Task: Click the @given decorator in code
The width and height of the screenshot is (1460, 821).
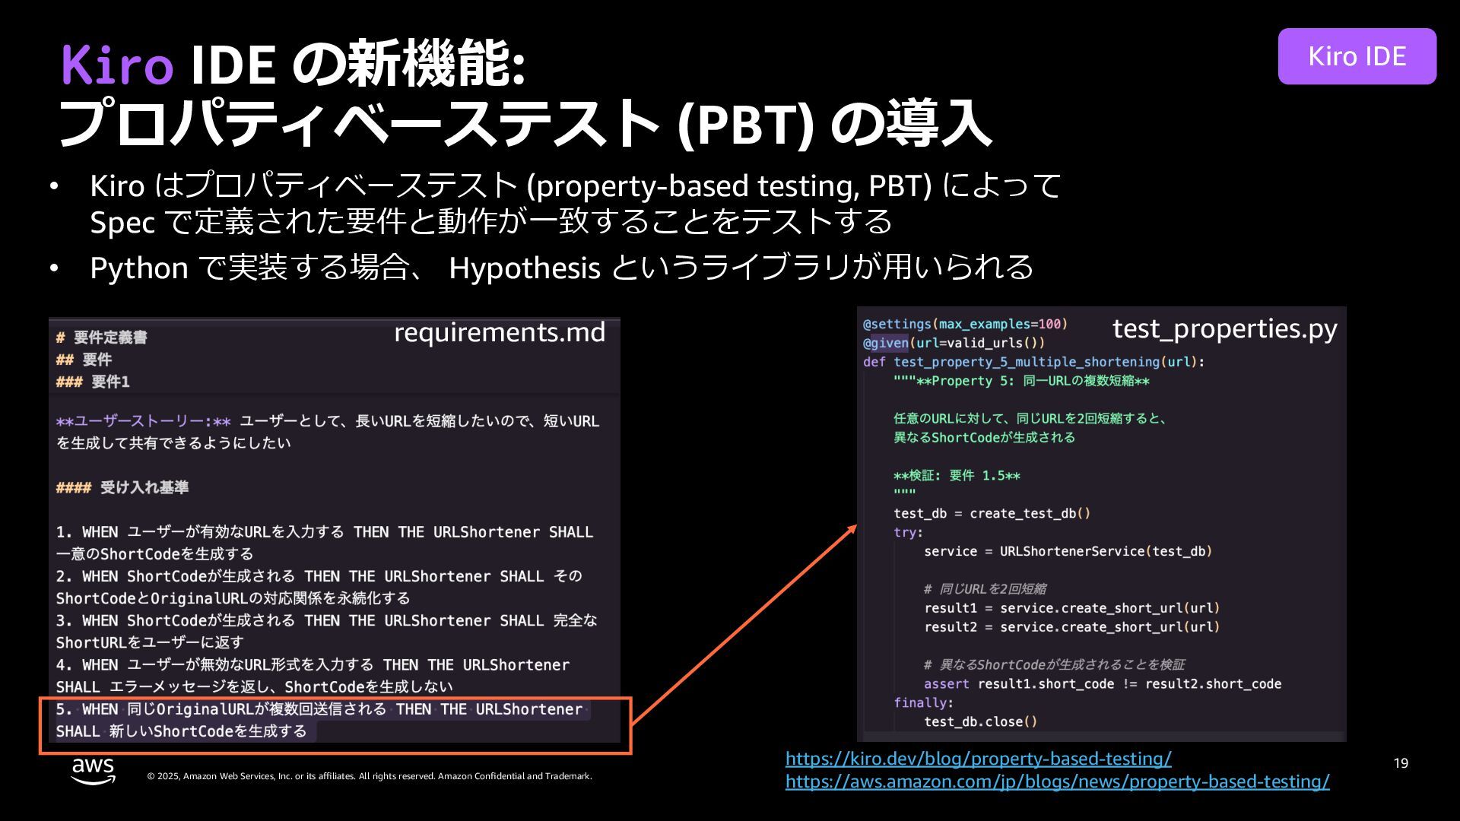Action: (x=885, y=344)
